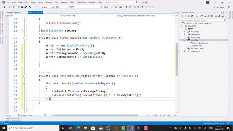Screen dimensions: 233x131
Task: Pin the Solution Explorer panel
Action: pyautogui.click(x=224, y=12)
